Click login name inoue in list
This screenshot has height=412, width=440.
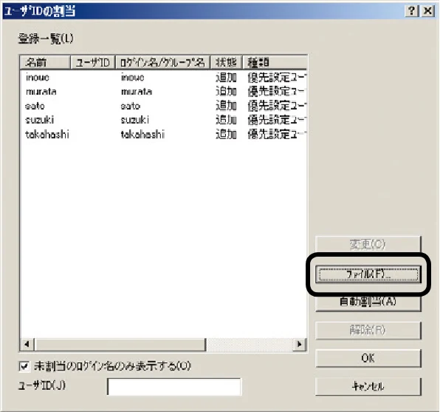132,78
